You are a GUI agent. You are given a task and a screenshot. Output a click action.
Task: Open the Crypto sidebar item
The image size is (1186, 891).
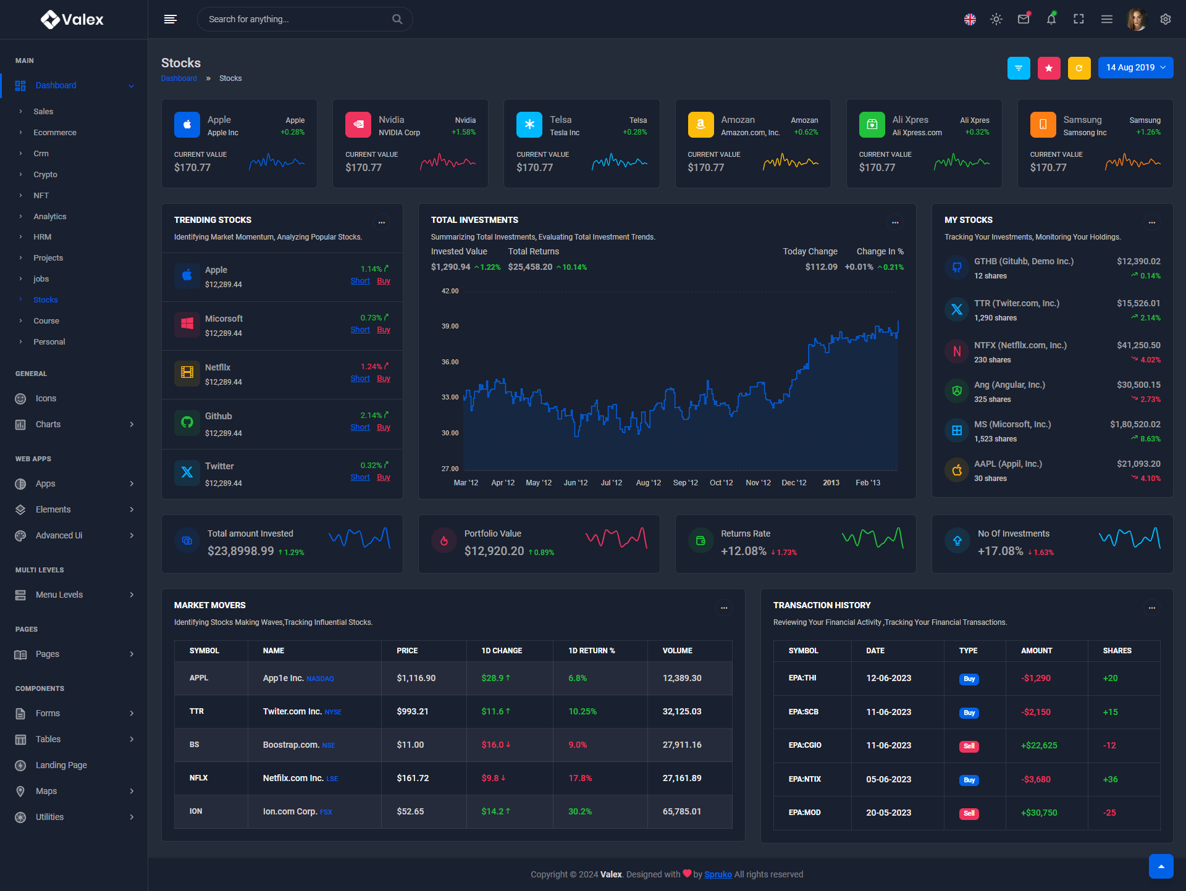(45, 175)
